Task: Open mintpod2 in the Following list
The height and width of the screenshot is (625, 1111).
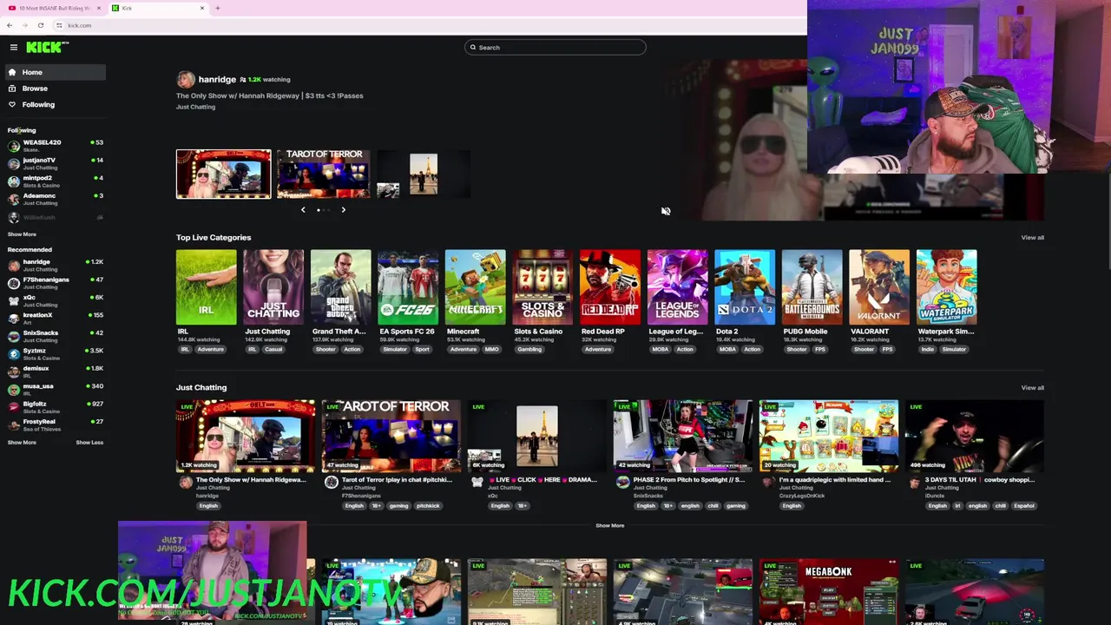Action: pos(55,181)
